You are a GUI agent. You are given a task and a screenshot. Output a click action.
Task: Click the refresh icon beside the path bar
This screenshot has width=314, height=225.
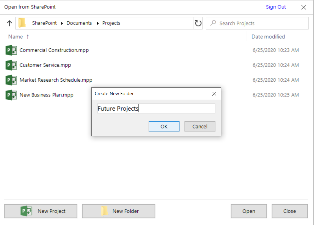point(198,23)
